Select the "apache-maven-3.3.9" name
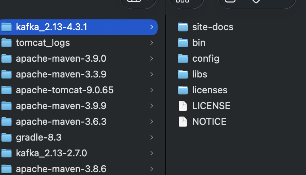Screen dimensions: 306x175 [61, 74]
